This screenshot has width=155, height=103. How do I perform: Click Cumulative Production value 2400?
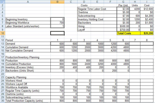coord(84,64)
